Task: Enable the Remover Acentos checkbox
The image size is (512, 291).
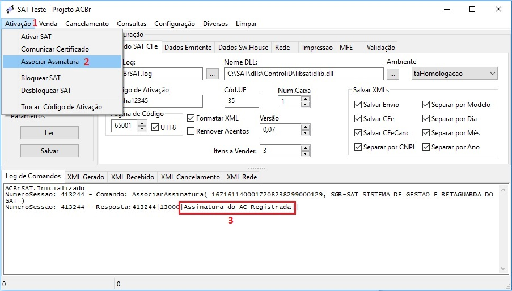Action: (191, 131)
